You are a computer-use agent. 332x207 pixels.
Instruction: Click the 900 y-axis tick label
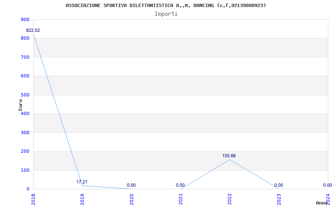[25, 19]
